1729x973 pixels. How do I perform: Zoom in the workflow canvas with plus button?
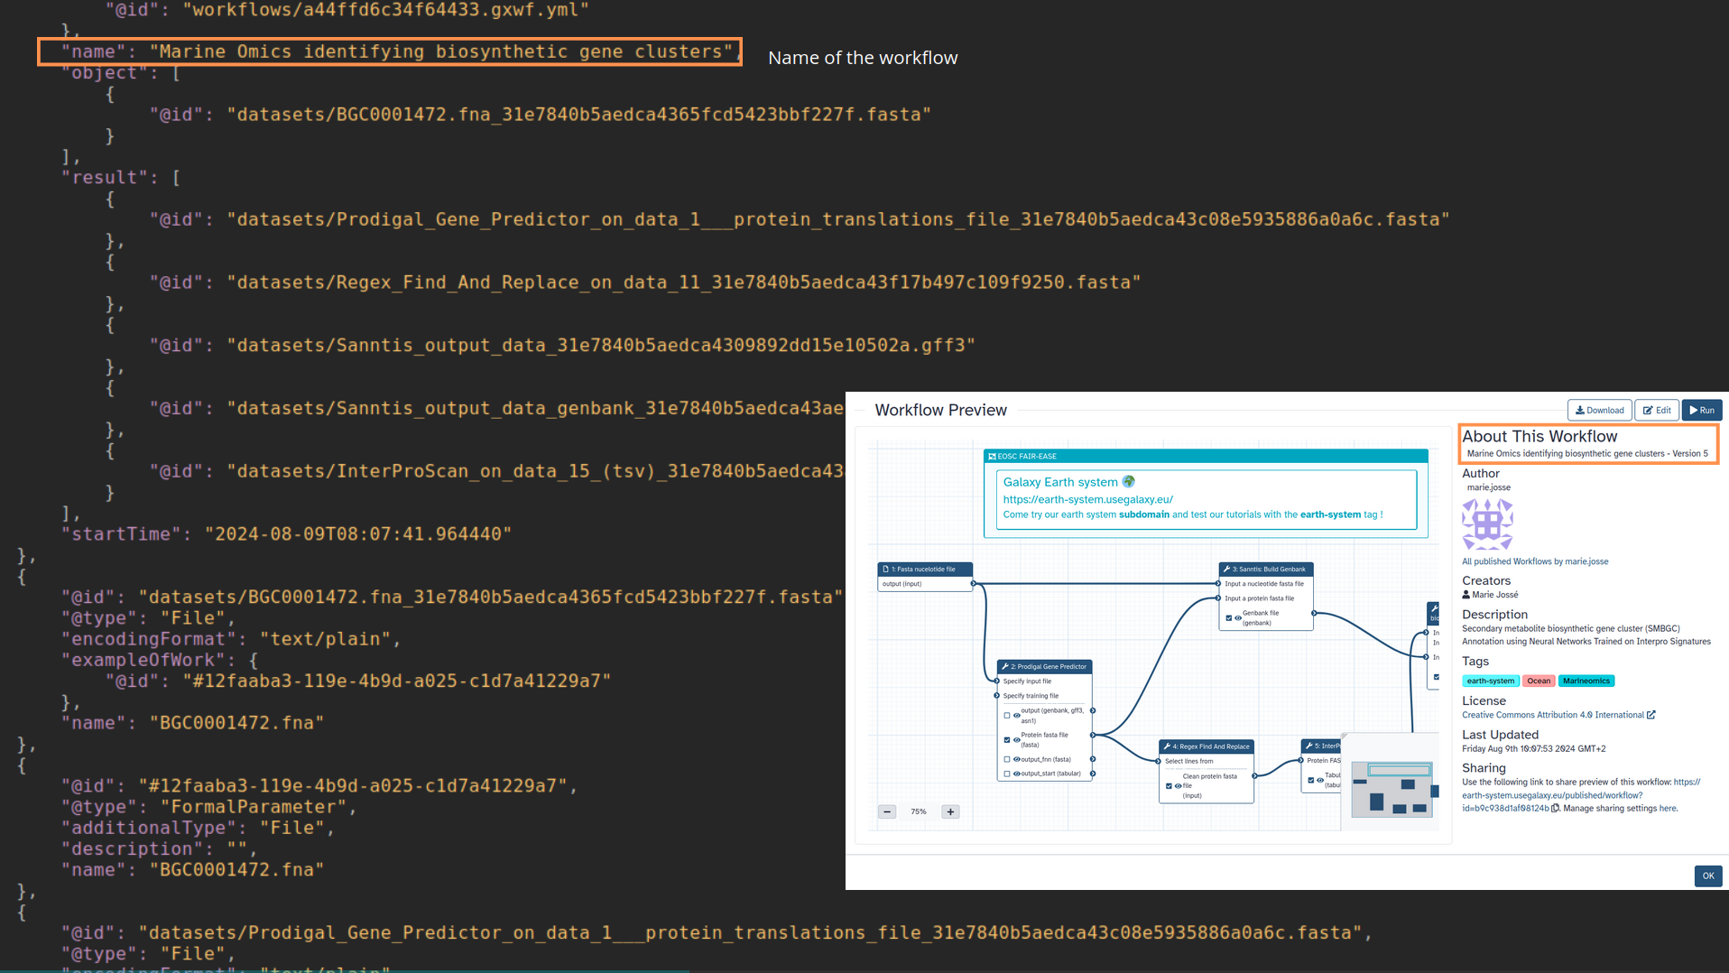950,811
